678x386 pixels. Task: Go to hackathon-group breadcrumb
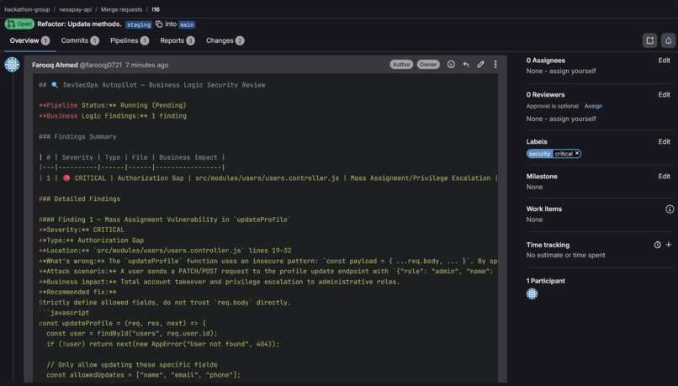pyautogui.click(x=27, y=9)
